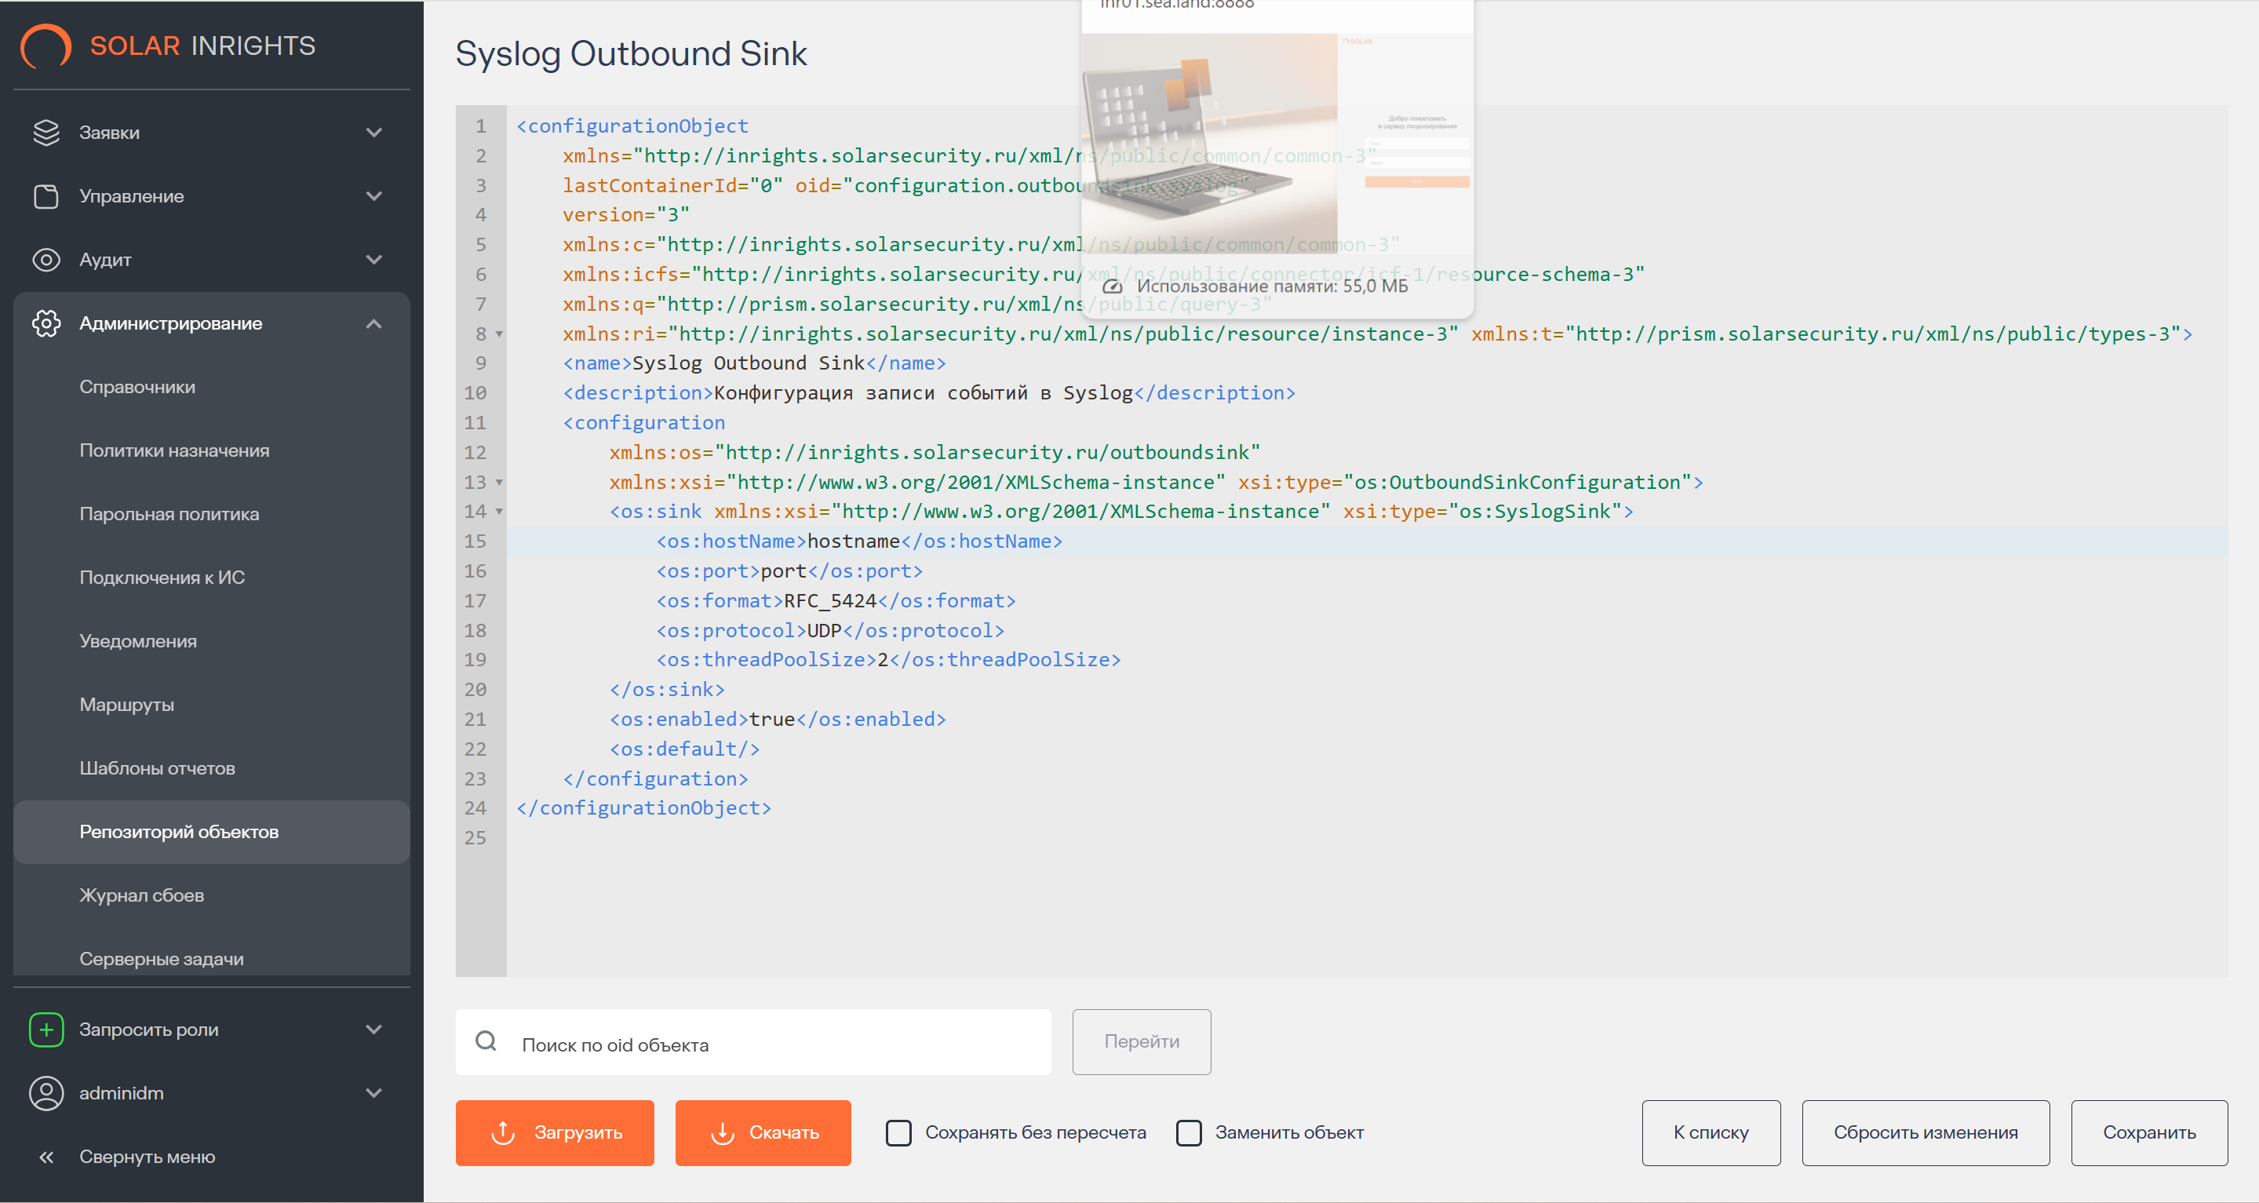This screenshot has height=1203, width=2259.
Task: Expand the Заявки menu chevron
Action: pos(374,133)
